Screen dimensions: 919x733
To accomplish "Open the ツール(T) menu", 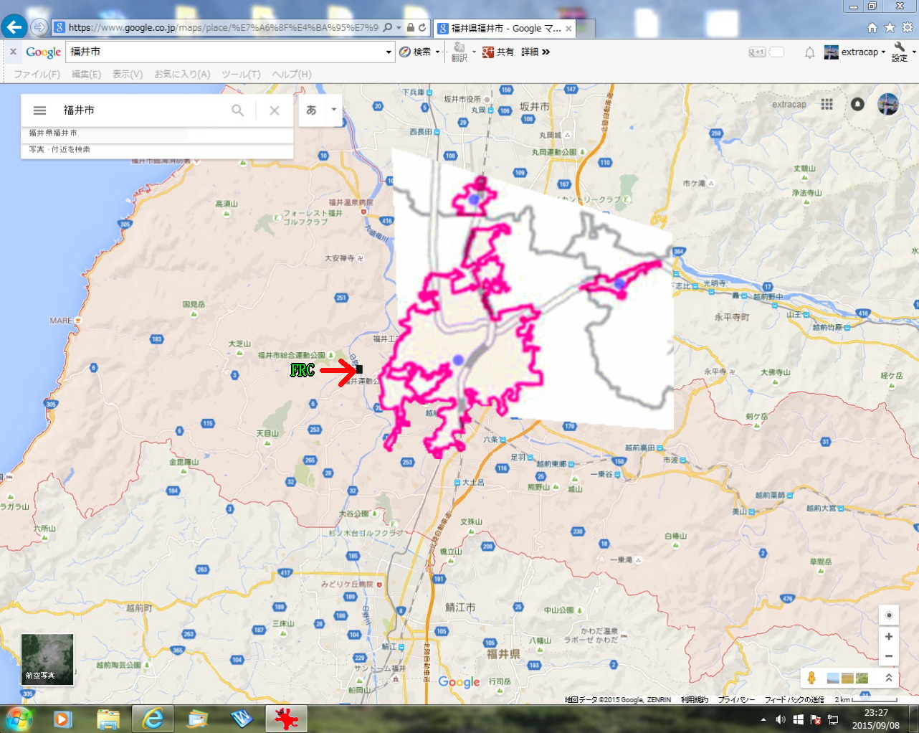I will [x=241, y=74].
